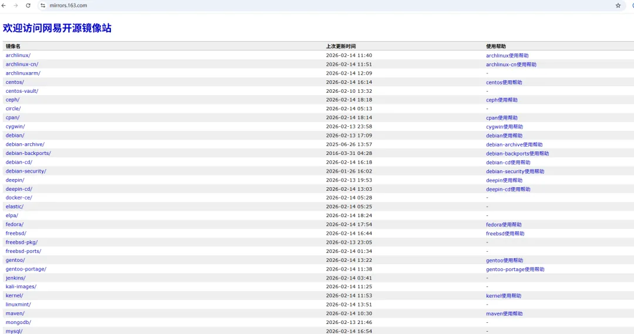Image resolution: width=634 pixels, height=334 pixels.
Task: Open the debian-archive/ mirror directory
Action: [25, 144]
